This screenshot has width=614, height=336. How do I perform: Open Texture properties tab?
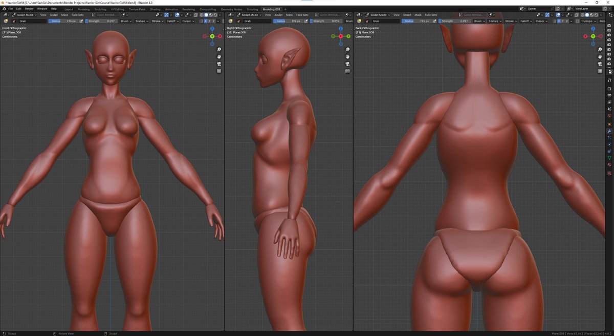coord(609,173)
